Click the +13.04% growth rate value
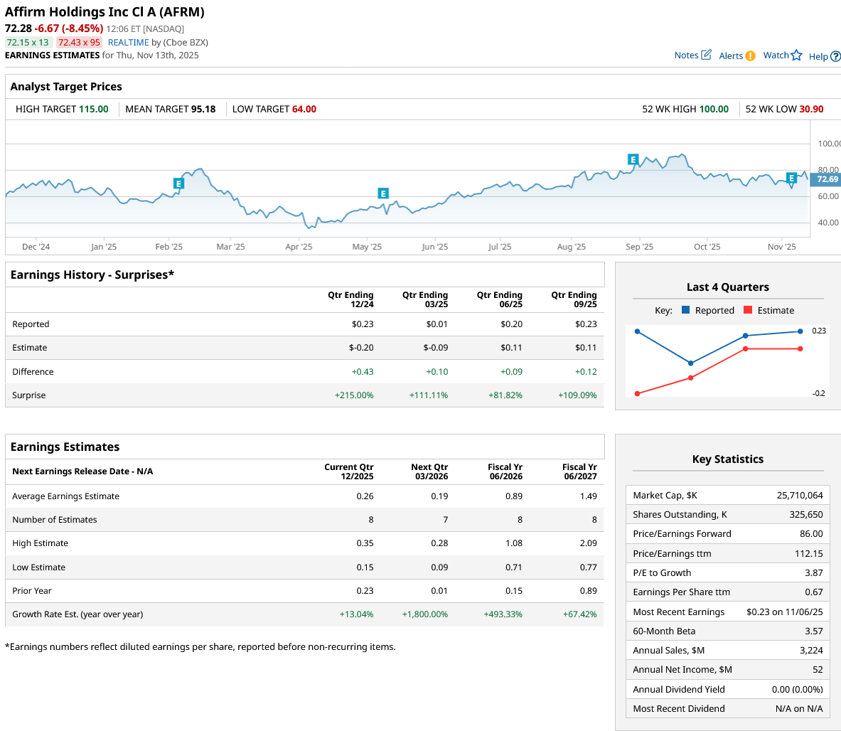Viewport: 841px width, 731px height. pyautogui.click(x=356, y=614)
